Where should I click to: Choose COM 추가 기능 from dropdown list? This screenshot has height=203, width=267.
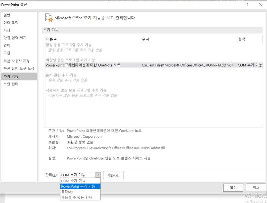(80, 181)
